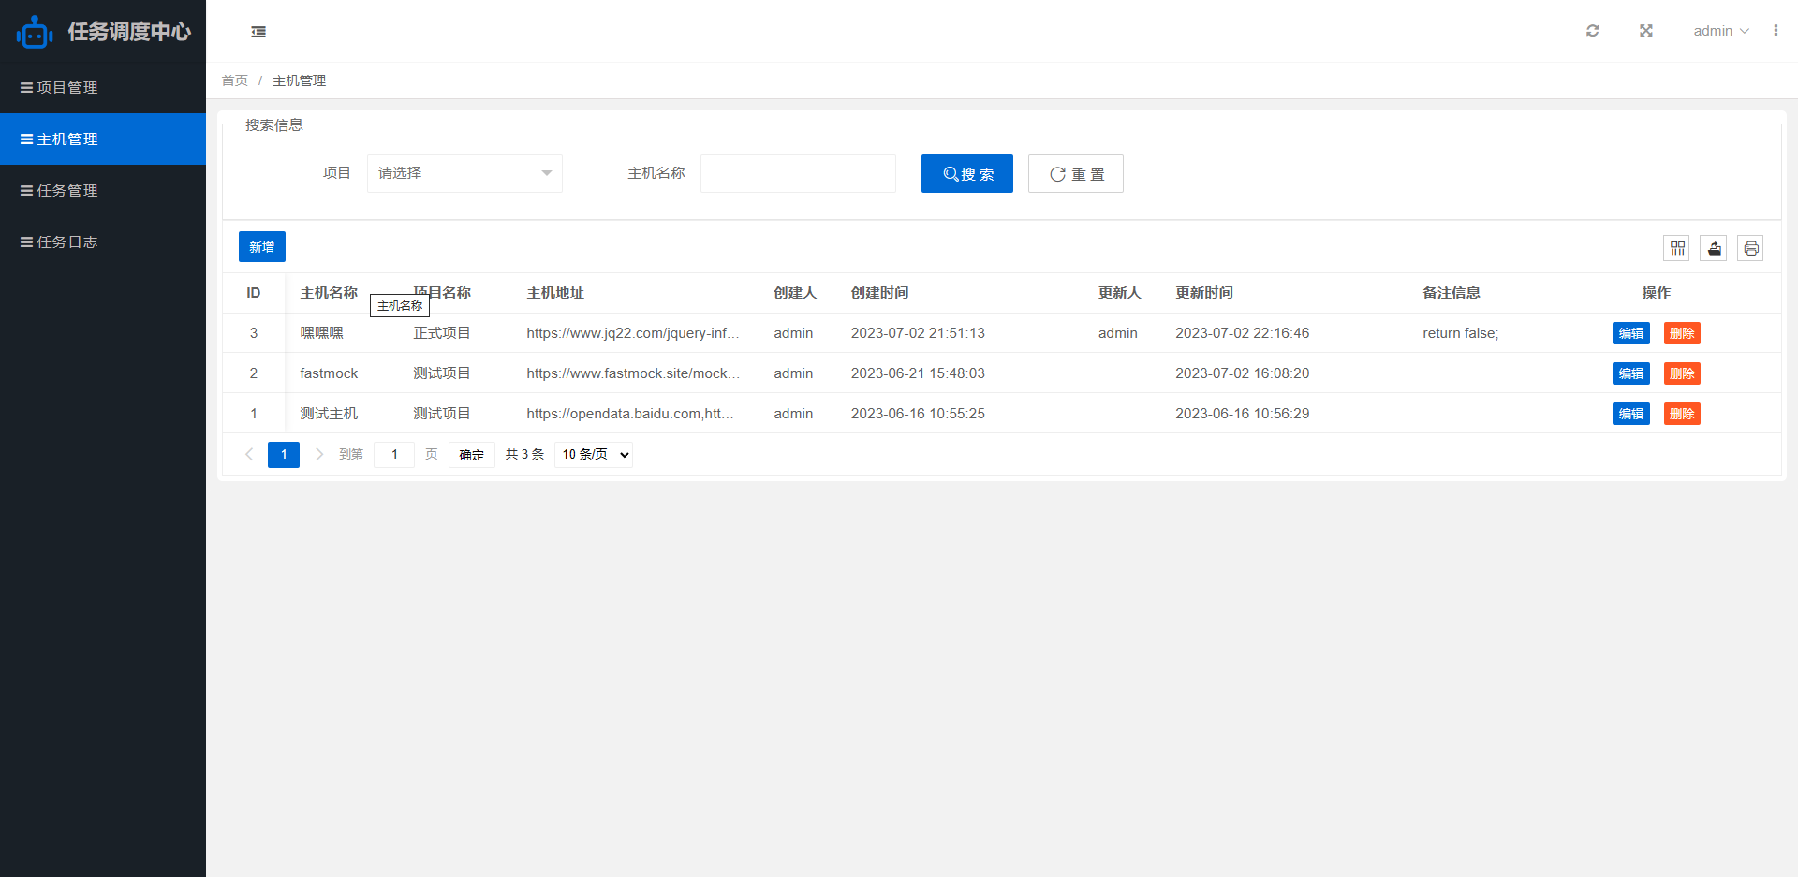Click the 创建人 column header

tap(795, 293)
